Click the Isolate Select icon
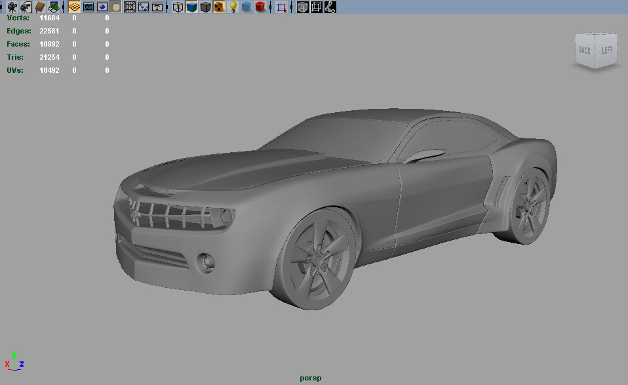 point(282,7)
